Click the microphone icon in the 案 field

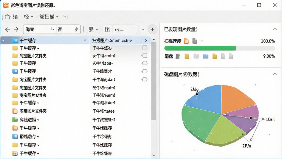point(76,29)
